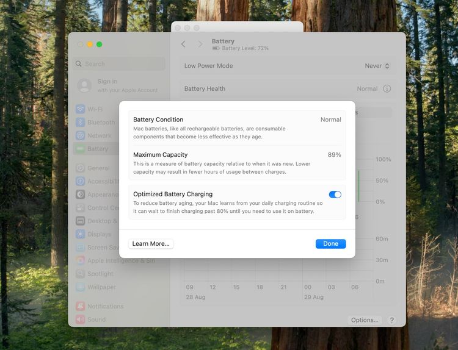This screenshot has height=350, width=458.
Task: Select the Network icon in the sidebar
Action: [81, 135]
